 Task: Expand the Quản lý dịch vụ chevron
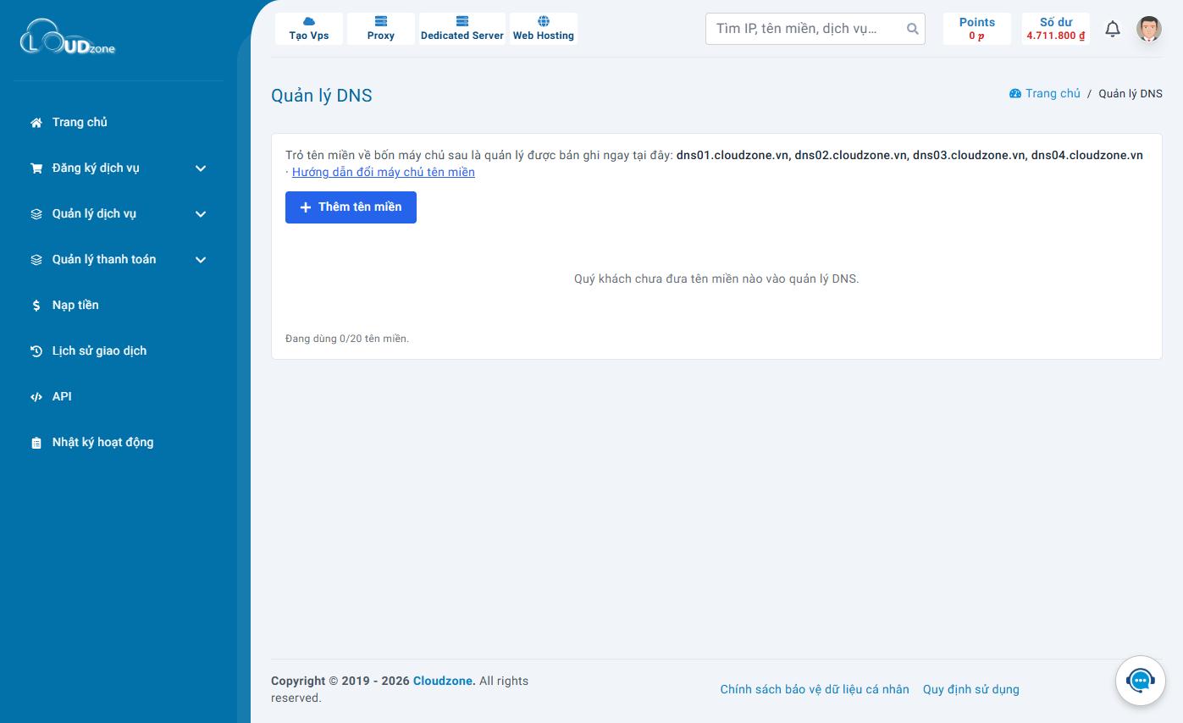click(x=201, y=214)
